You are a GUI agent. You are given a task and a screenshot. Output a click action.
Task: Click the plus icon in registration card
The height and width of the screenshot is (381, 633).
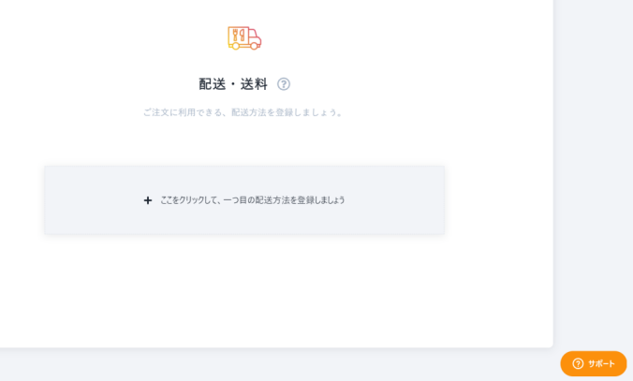click(x=148, y=200)
